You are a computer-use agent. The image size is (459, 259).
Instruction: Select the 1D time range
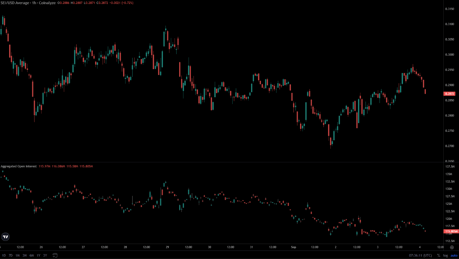pos(4,255)
